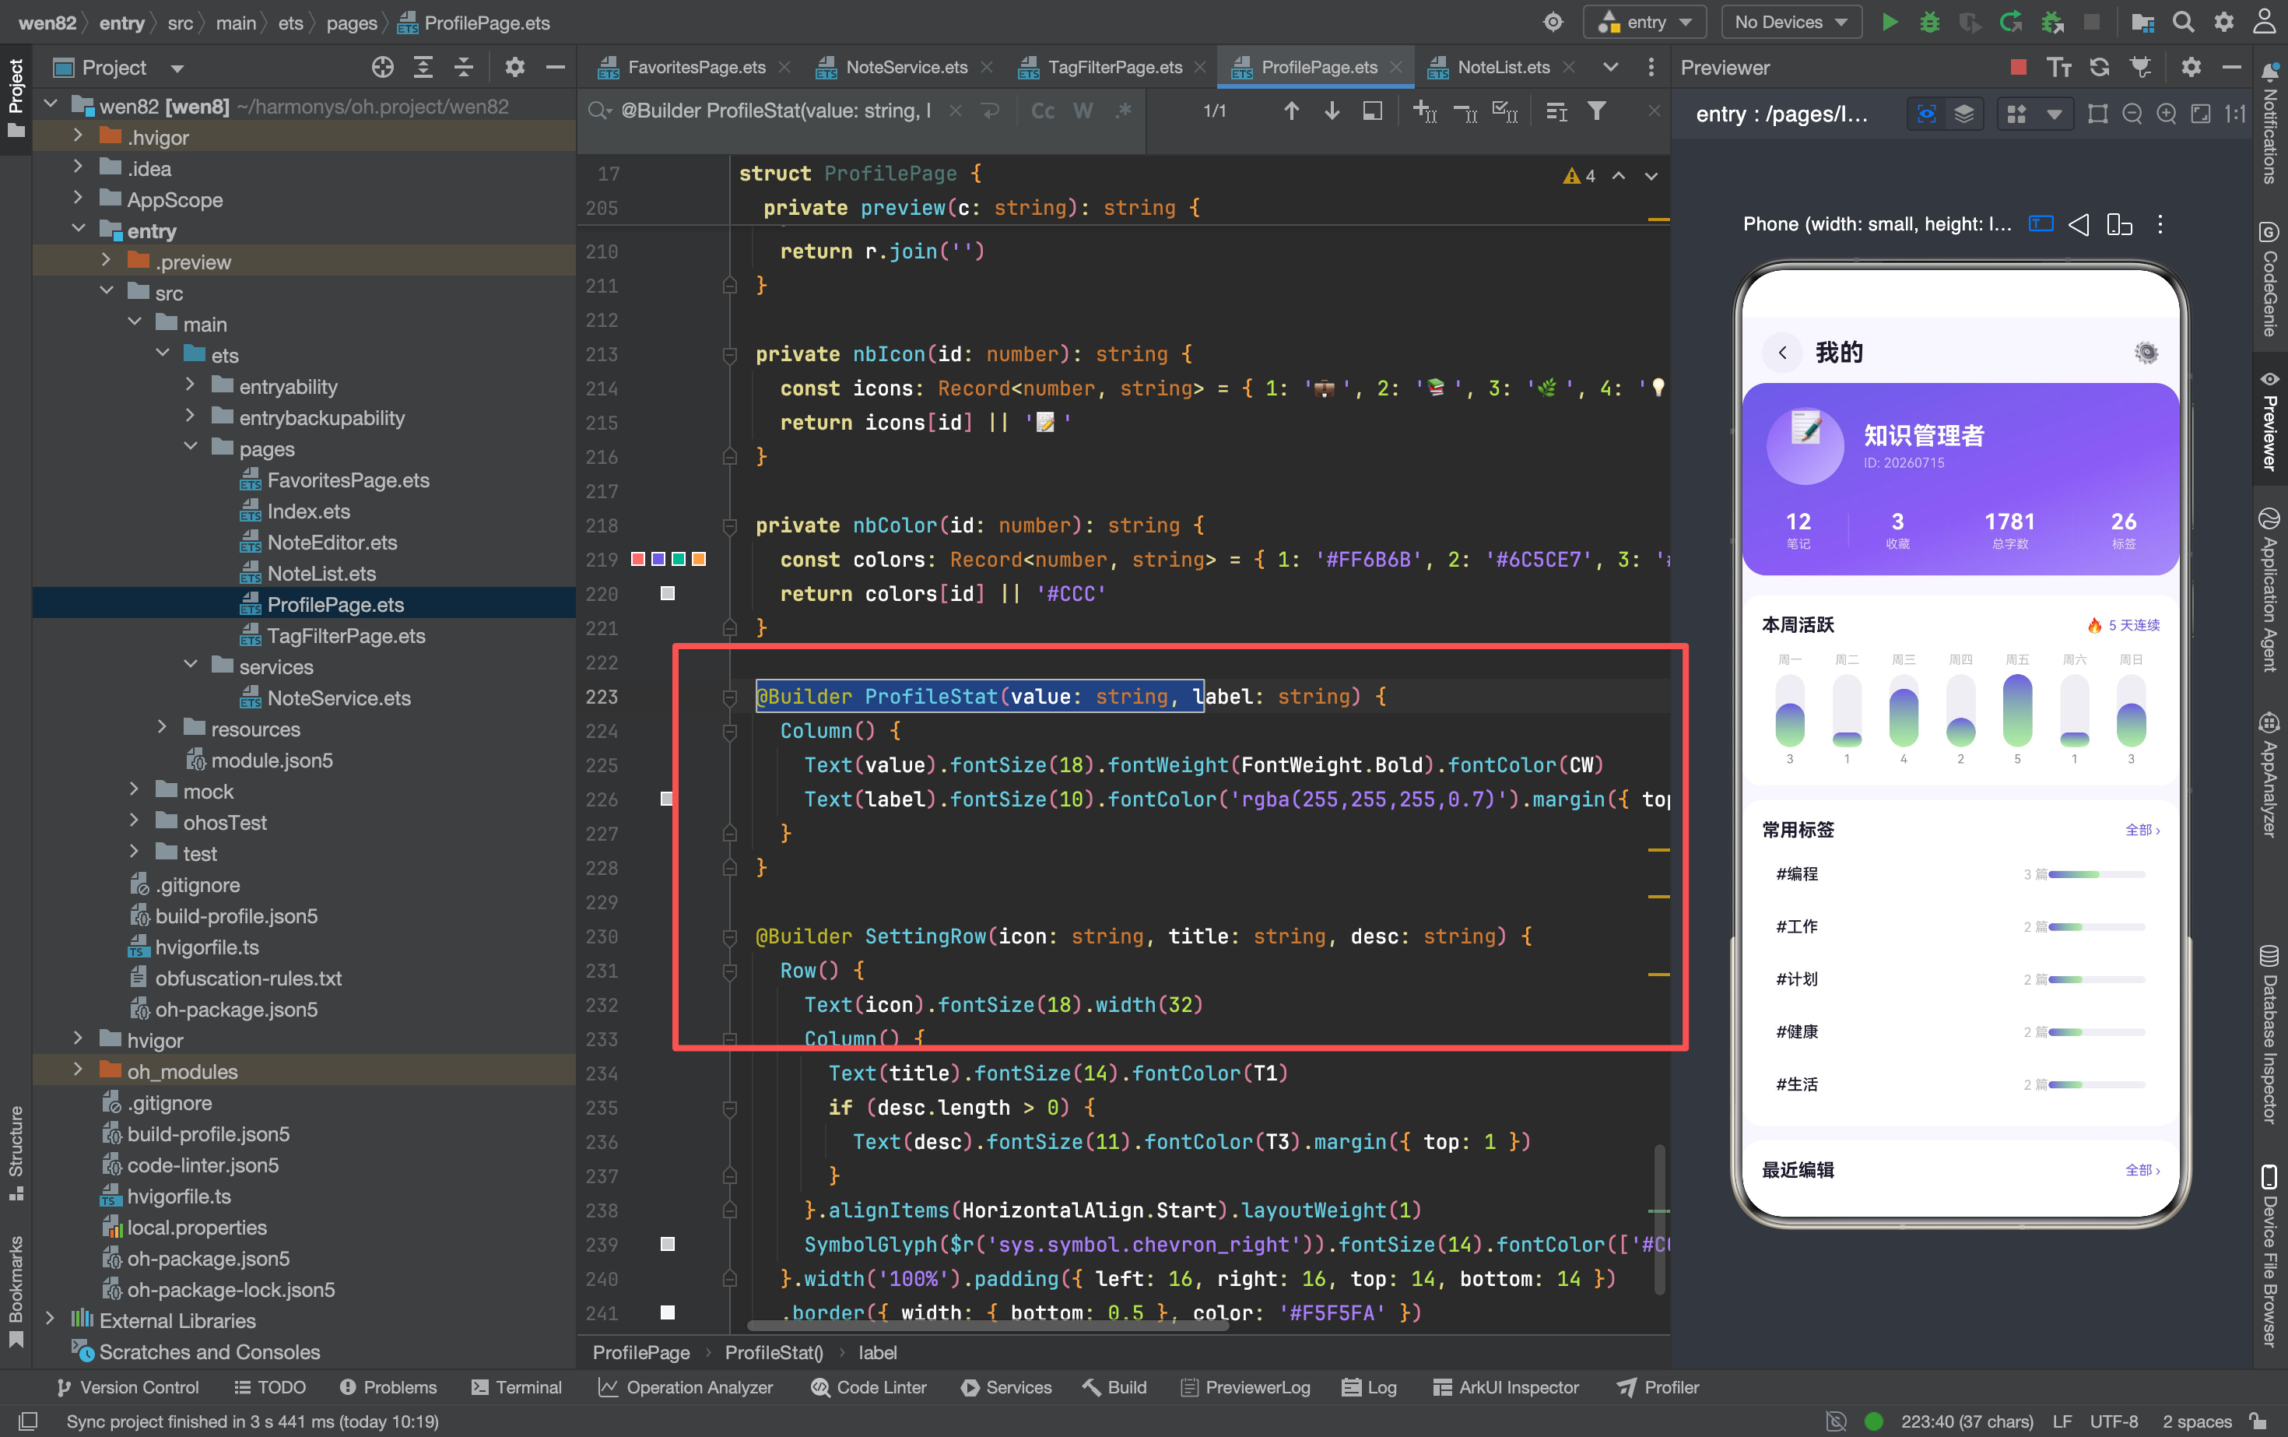Image resolution: width=2288 pixels, height=1437 pixels.
Task: Open the No Devices dropdown
Action: (1790, 22)
